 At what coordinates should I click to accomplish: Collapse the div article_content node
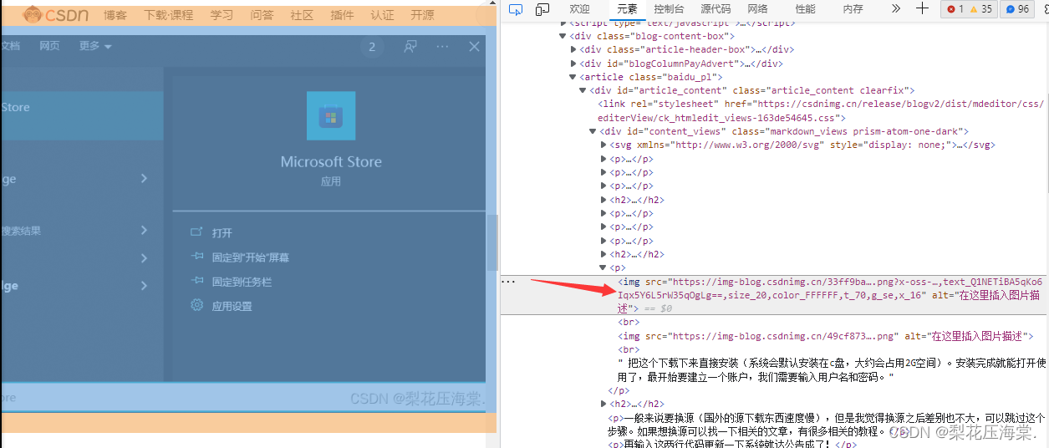(x=583, y=90)
